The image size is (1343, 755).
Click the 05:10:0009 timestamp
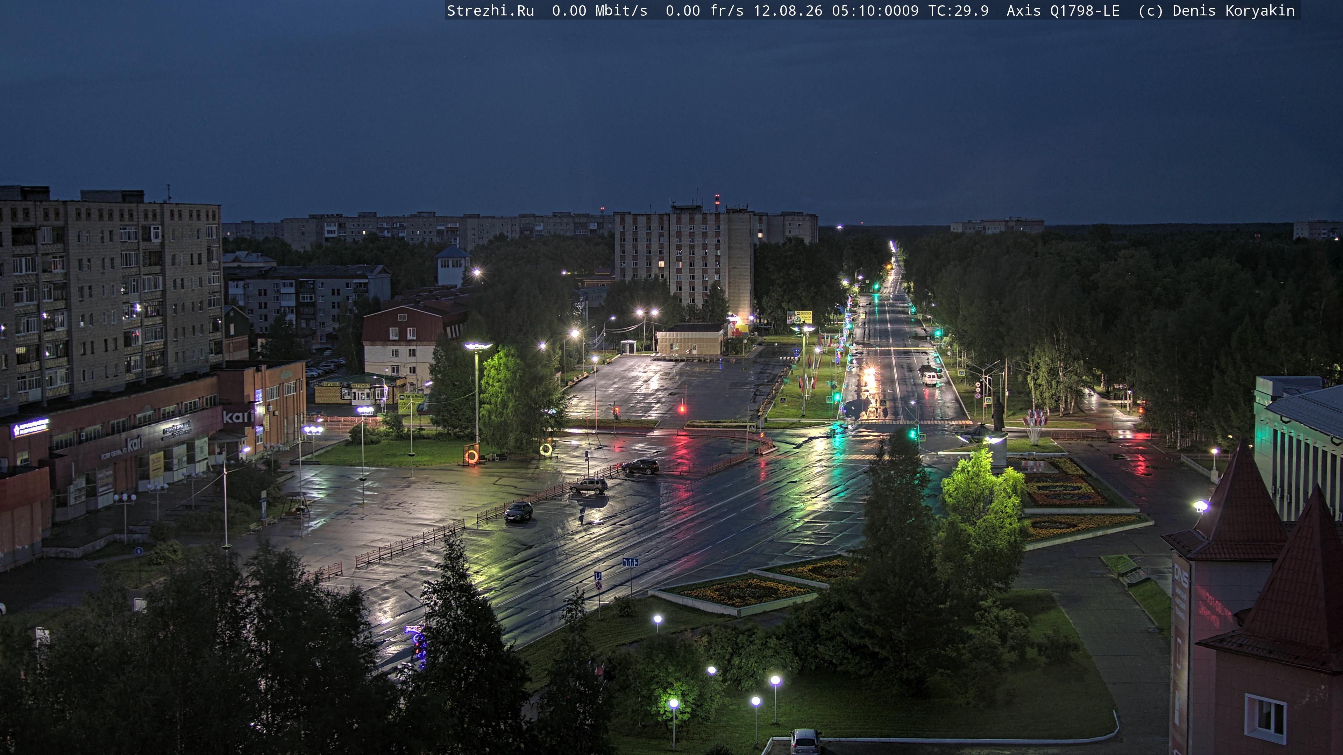click(x=875, y=11)
